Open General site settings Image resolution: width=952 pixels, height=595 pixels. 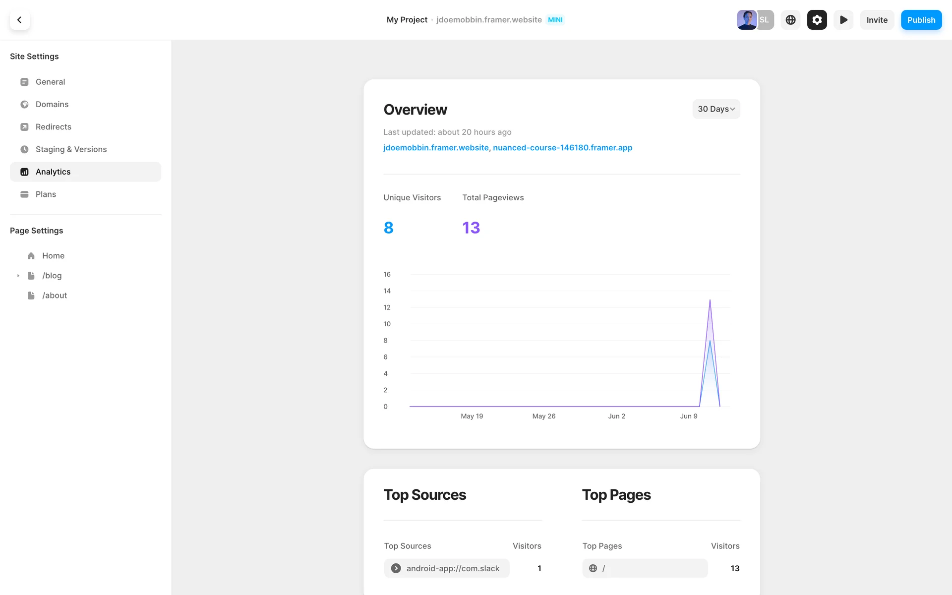[x=50, y=82]
